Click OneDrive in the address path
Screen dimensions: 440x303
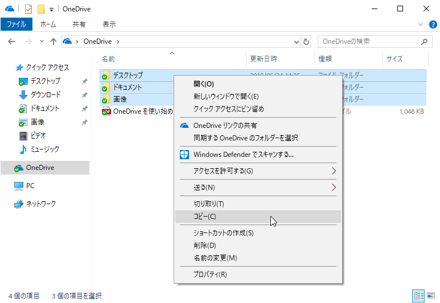tap(97, 41)
